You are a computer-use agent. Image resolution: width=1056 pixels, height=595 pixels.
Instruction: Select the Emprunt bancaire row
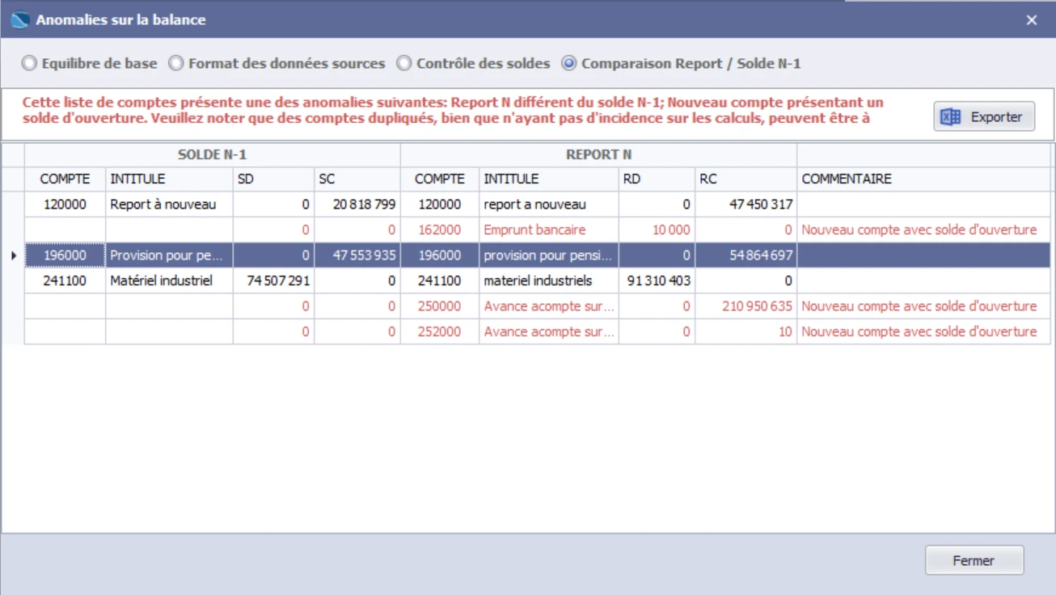(537, 230)
